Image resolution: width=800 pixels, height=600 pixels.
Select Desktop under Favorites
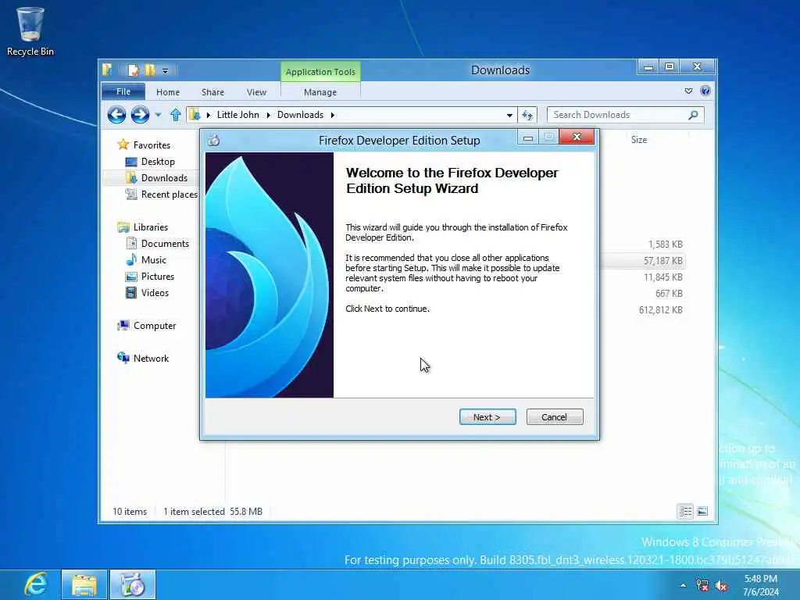coord(158,161)
